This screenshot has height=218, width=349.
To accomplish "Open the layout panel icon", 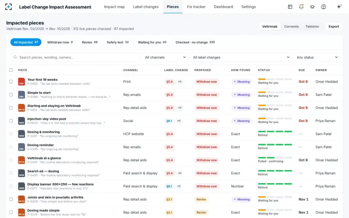I will click(x=290, y=7).
